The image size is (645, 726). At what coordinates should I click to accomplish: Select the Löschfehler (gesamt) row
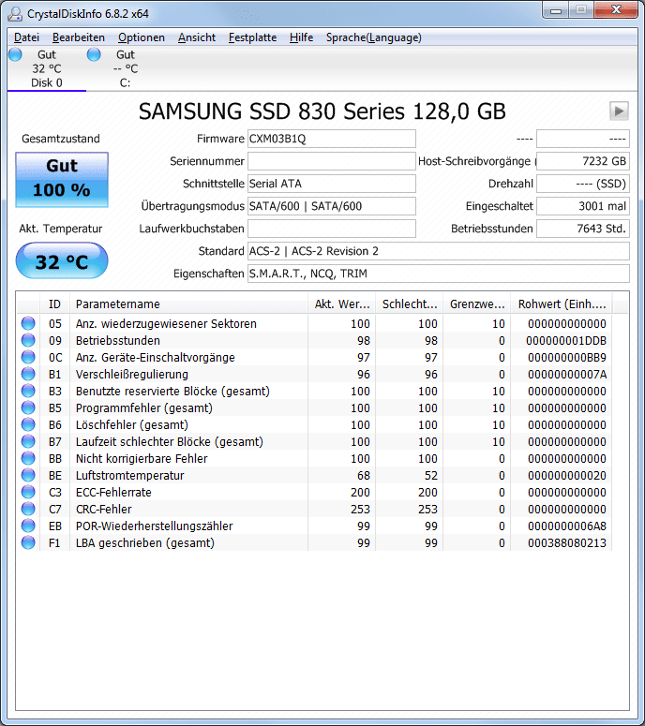314,424
